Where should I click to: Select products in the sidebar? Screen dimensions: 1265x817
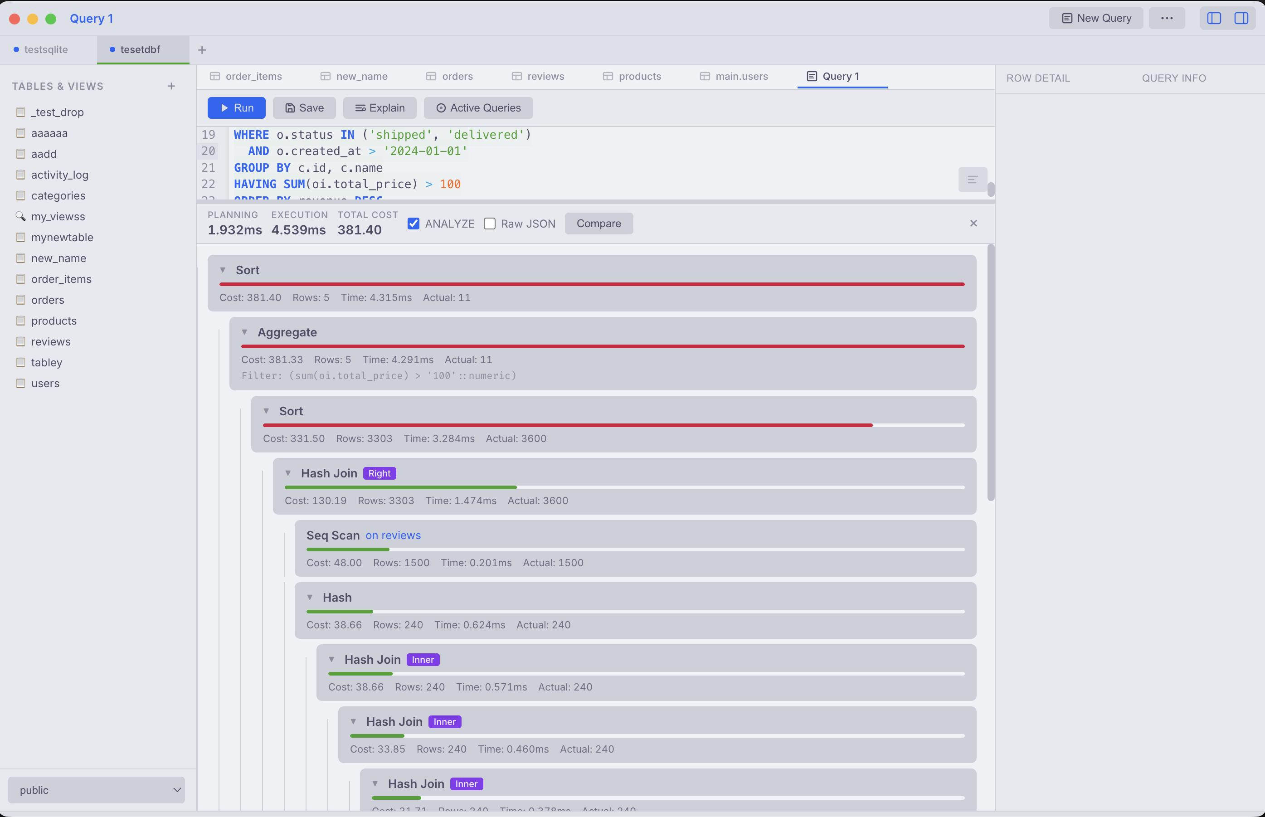(x=98, y=321)
